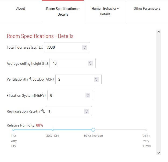Click the Total floor area input field
The width and height of the screenshot is (168, 162).
pyautogui.click(x=67, y=47)
